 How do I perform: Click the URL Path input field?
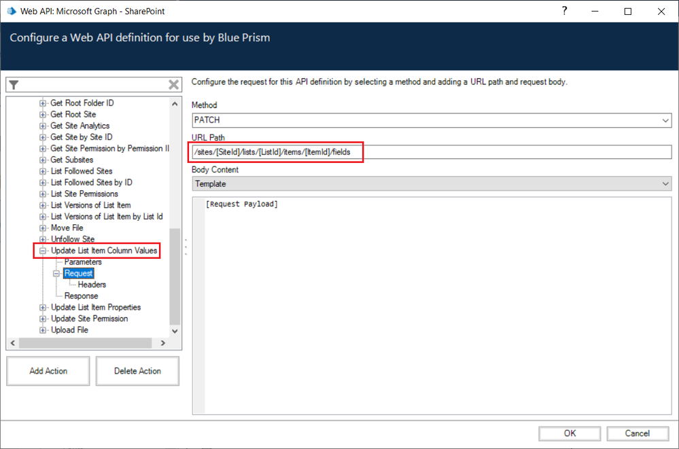coord(432,152)
